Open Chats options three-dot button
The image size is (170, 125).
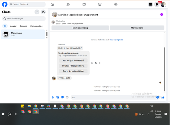[x=37, y=12]
